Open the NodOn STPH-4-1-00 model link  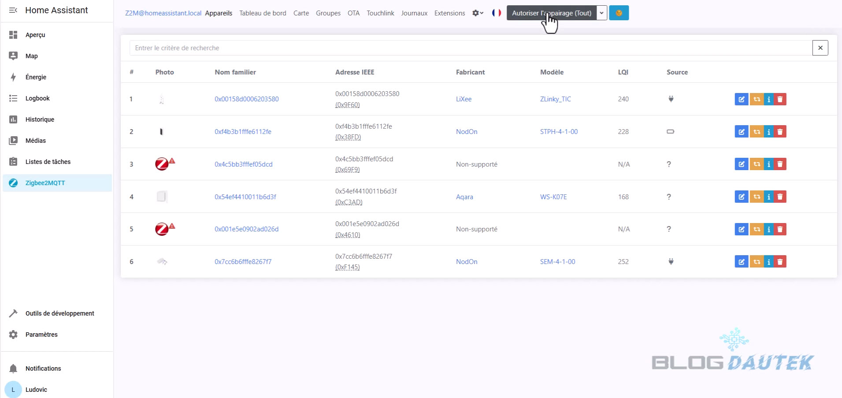(x=559, y=132)
